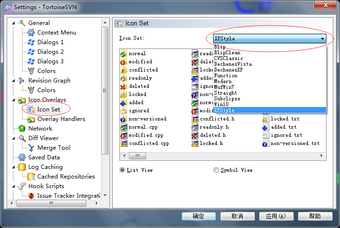Click the Dialogs 3 icon
This screenshot has height=228, width=340.
point(31,61)
